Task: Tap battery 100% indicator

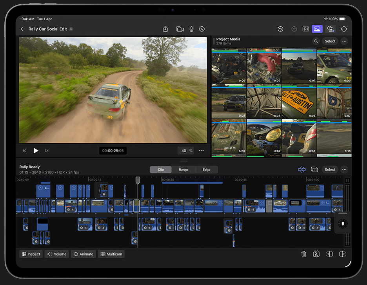Action: pyautogui.click(x=337, y=19)
